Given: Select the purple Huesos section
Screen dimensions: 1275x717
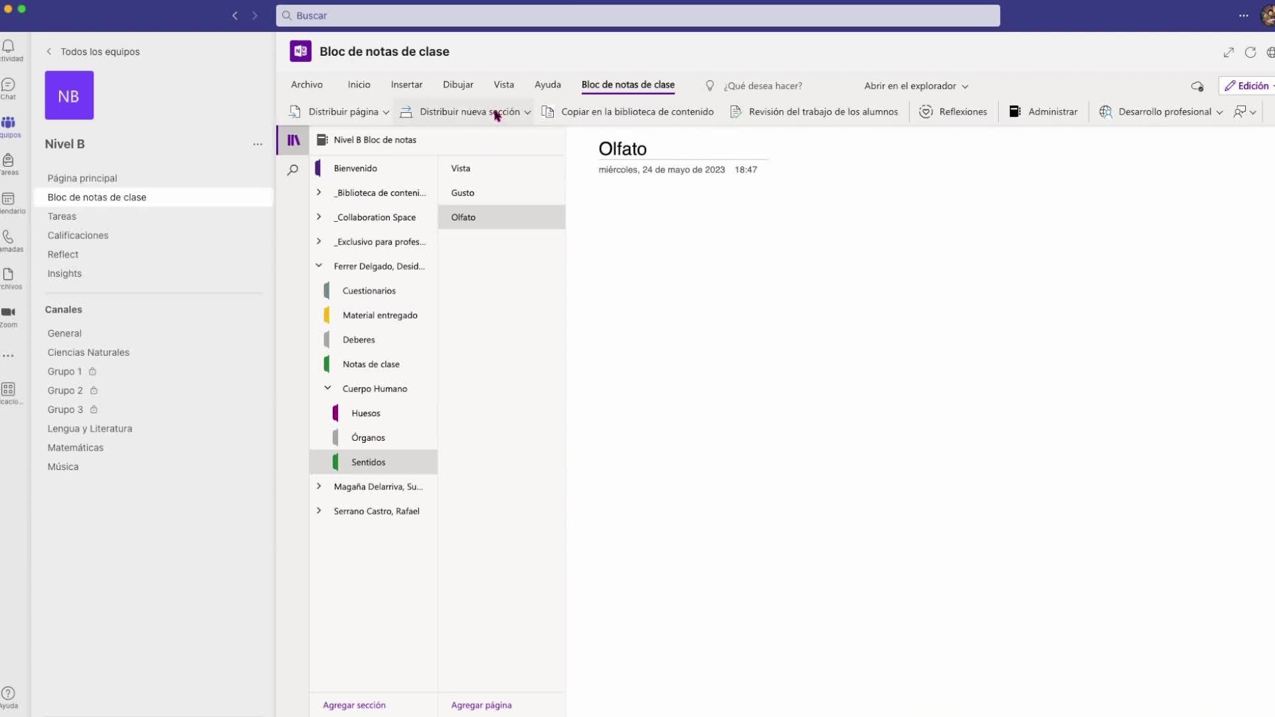Looking at the screenshot, I should pyautogui.click(x=365, y=413).
